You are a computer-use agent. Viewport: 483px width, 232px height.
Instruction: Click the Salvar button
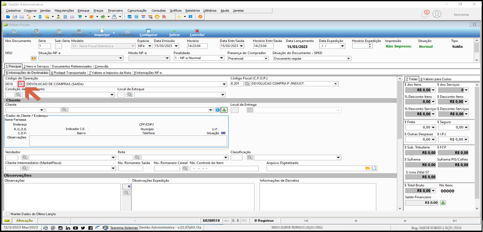coord(175,33)
